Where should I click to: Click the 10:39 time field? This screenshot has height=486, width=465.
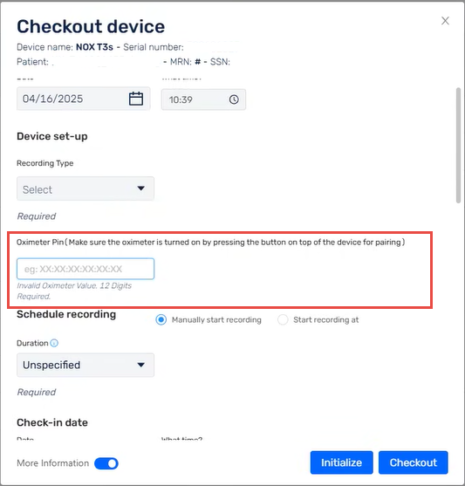[203, 99]
